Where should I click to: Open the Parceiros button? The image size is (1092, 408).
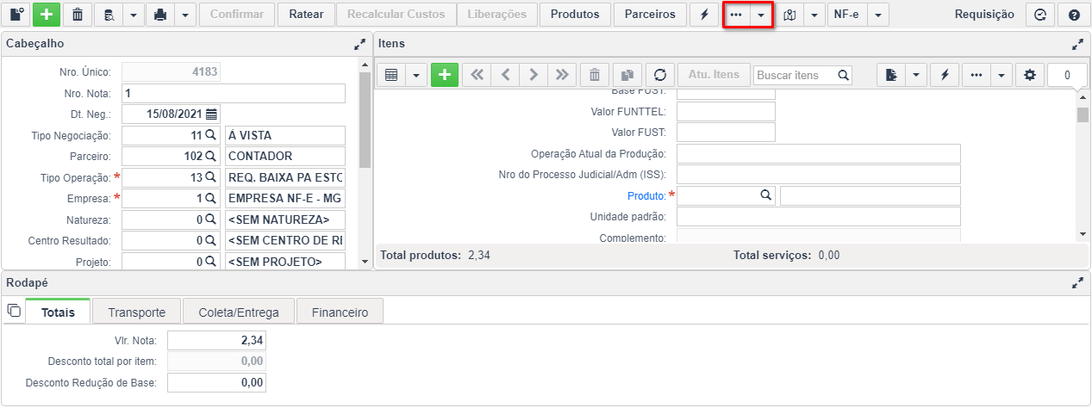click(651, 15)
